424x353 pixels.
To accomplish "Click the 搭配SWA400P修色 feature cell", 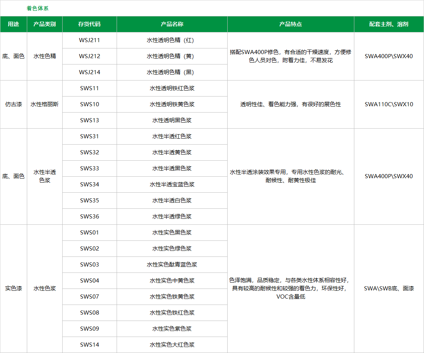I will pos(291,56).
